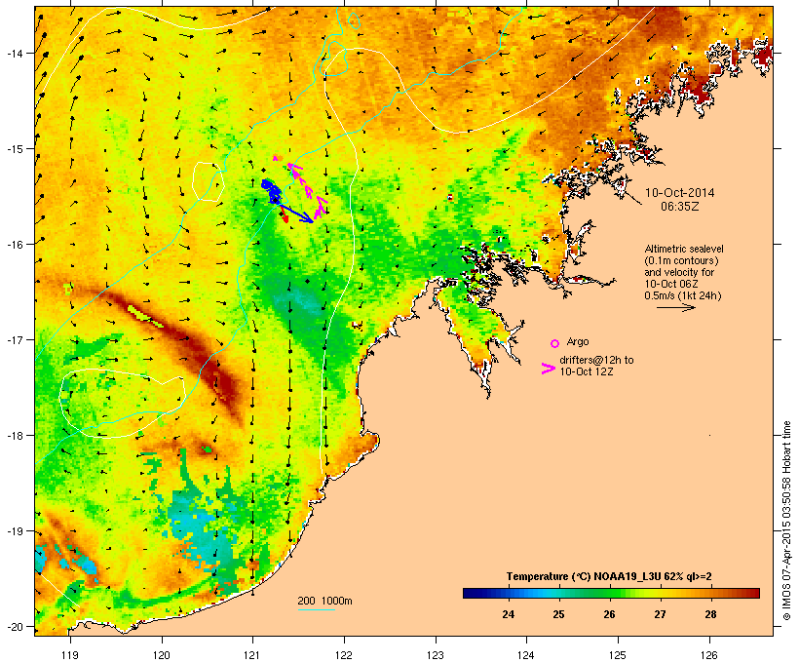Click longitude axis label '122'
This screenshot has height=663, width=799.
pos(344,655)
